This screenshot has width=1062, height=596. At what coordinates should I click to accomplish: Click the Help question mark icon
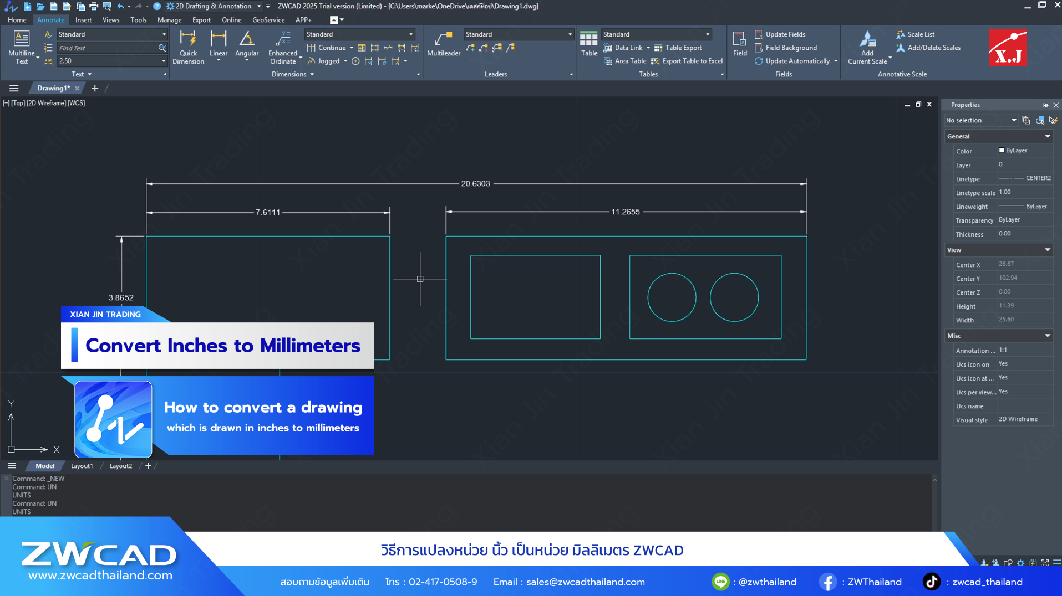(157, 6)
